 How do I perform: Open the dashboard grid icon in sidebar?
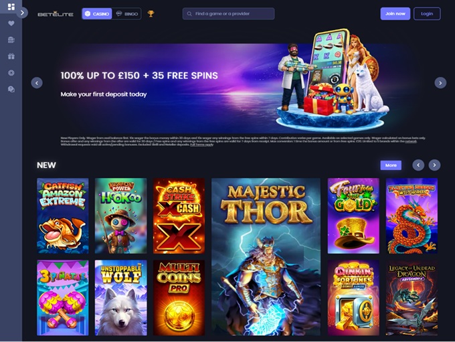pos(11,7)
